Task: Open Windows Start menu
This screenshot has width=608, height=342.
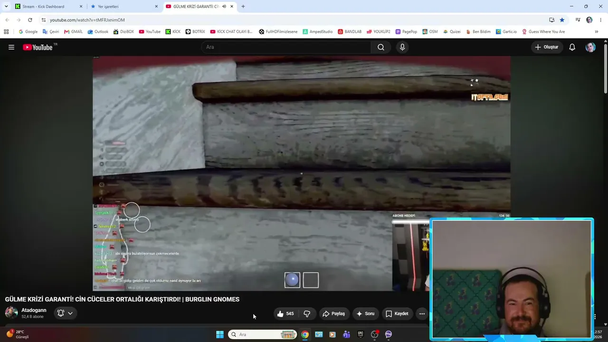Action: coord(220,334)
